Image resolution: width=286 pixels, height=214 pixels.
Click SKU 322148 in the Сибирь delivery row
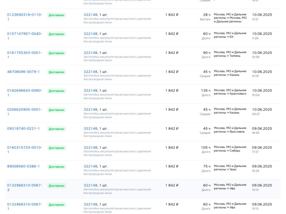pos(90,147)
